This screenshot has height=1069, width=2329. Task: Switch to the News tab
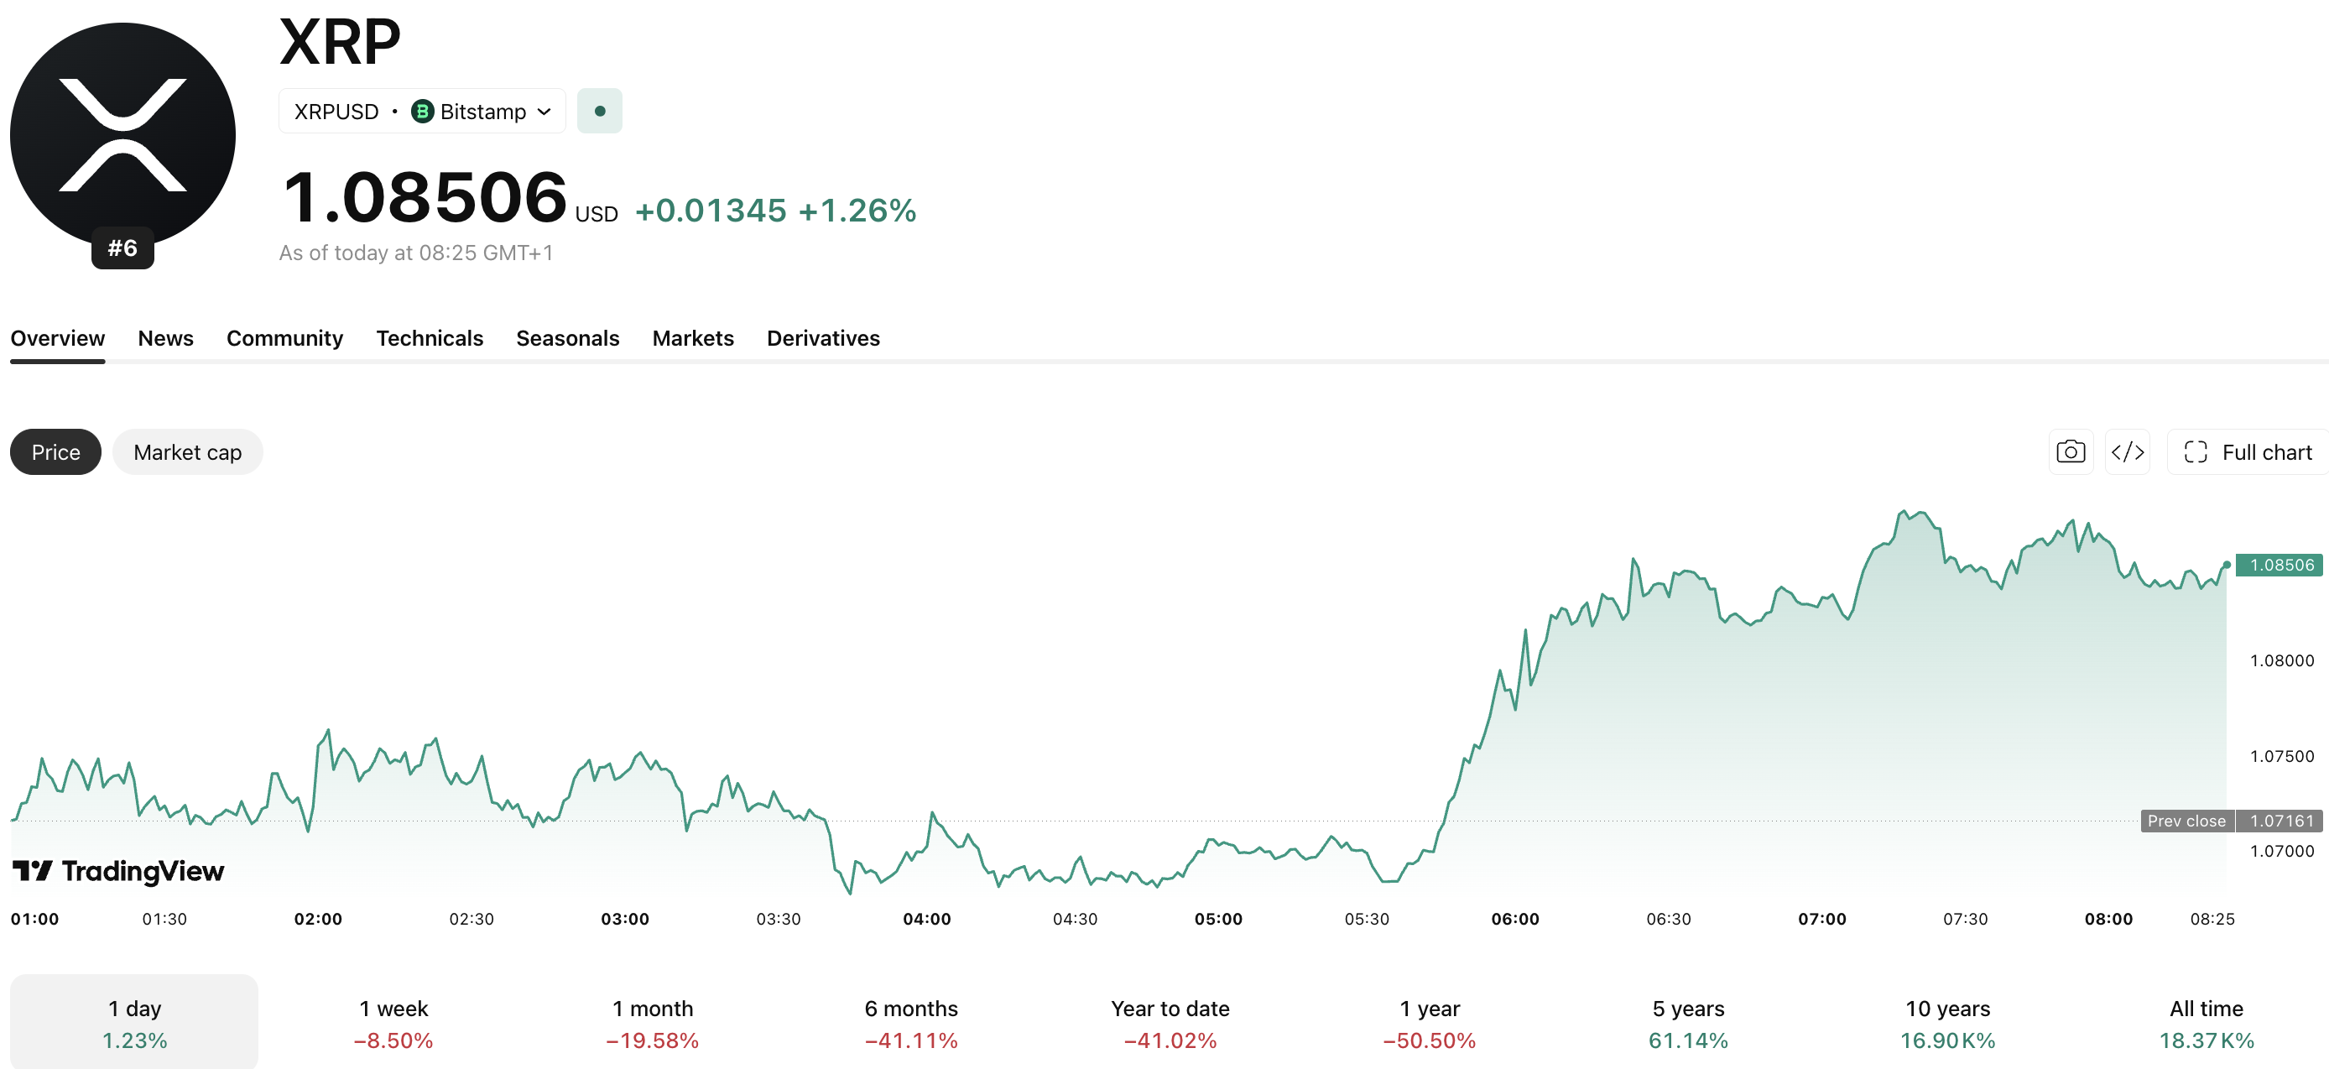pyautogui.click(x=165, y=338)
